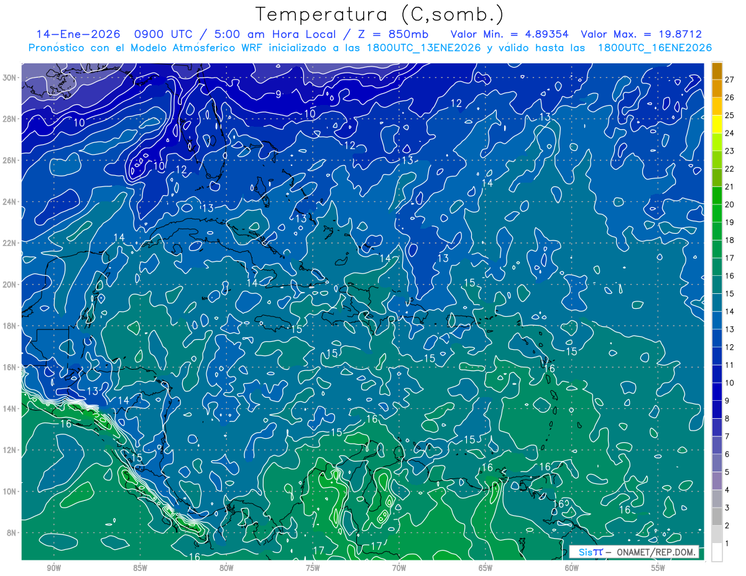Click the '90W' longitude axis label
This screenshot has width=746, height=576.
[53, 568]
